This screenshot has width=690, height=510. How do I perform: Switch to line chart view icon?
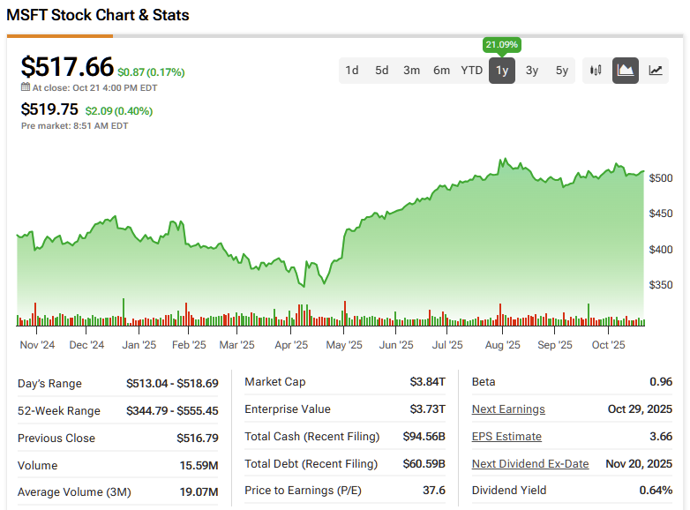pyautogui.click(x=656, y=71)
